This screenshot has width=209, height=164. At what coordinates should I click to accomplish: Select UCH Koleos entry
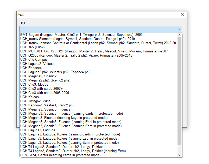click(99, 97)
